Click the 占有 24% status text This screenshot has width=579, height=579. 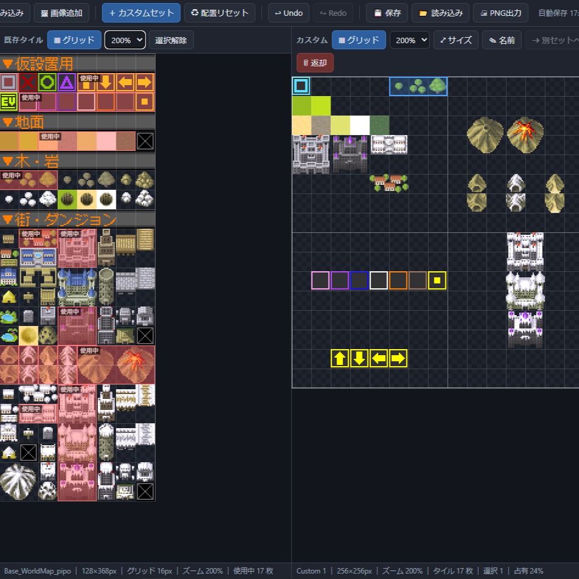tap(529, 571)
